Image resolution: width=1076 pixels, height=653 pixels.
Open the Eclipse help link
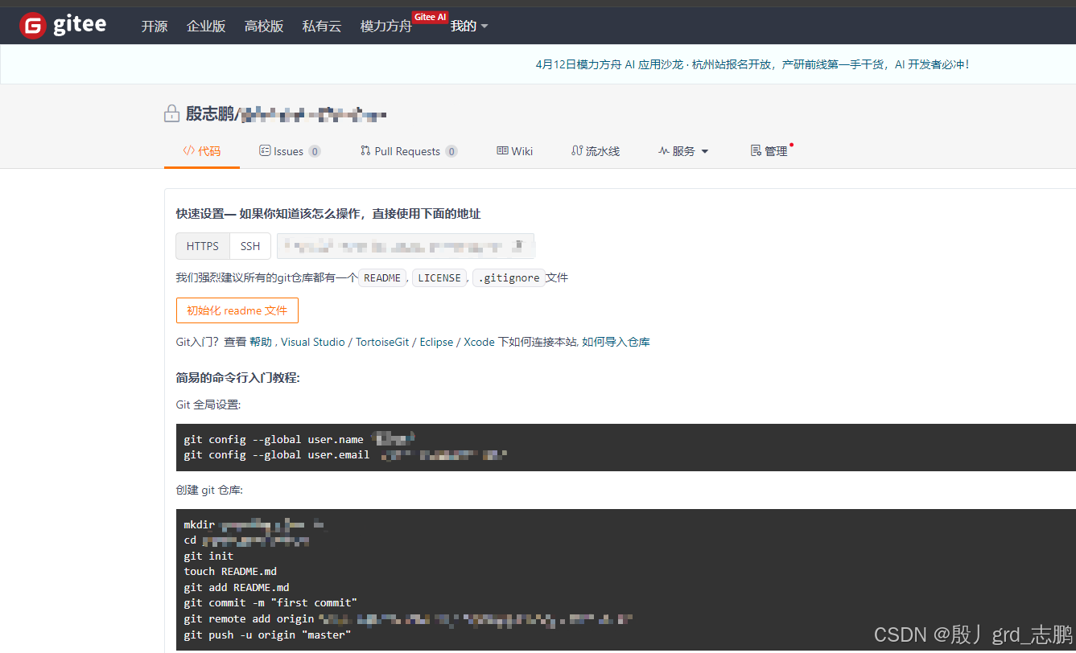tap(437, 342)
